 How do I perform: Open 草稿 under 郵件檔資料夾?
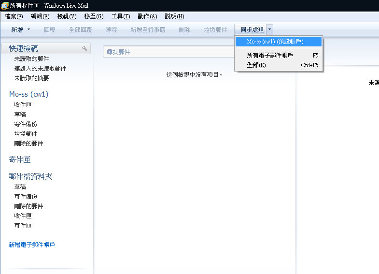coord(20,187)
